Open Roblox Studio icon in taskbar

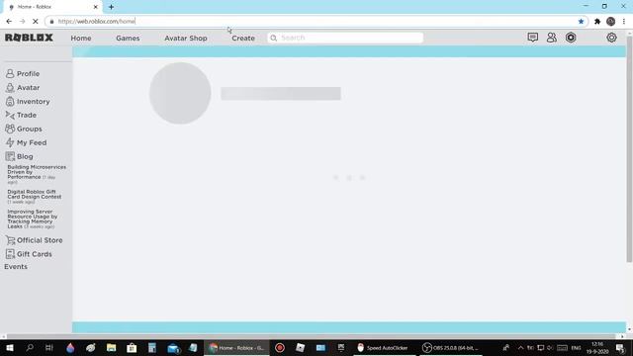[x=300, y=347]
